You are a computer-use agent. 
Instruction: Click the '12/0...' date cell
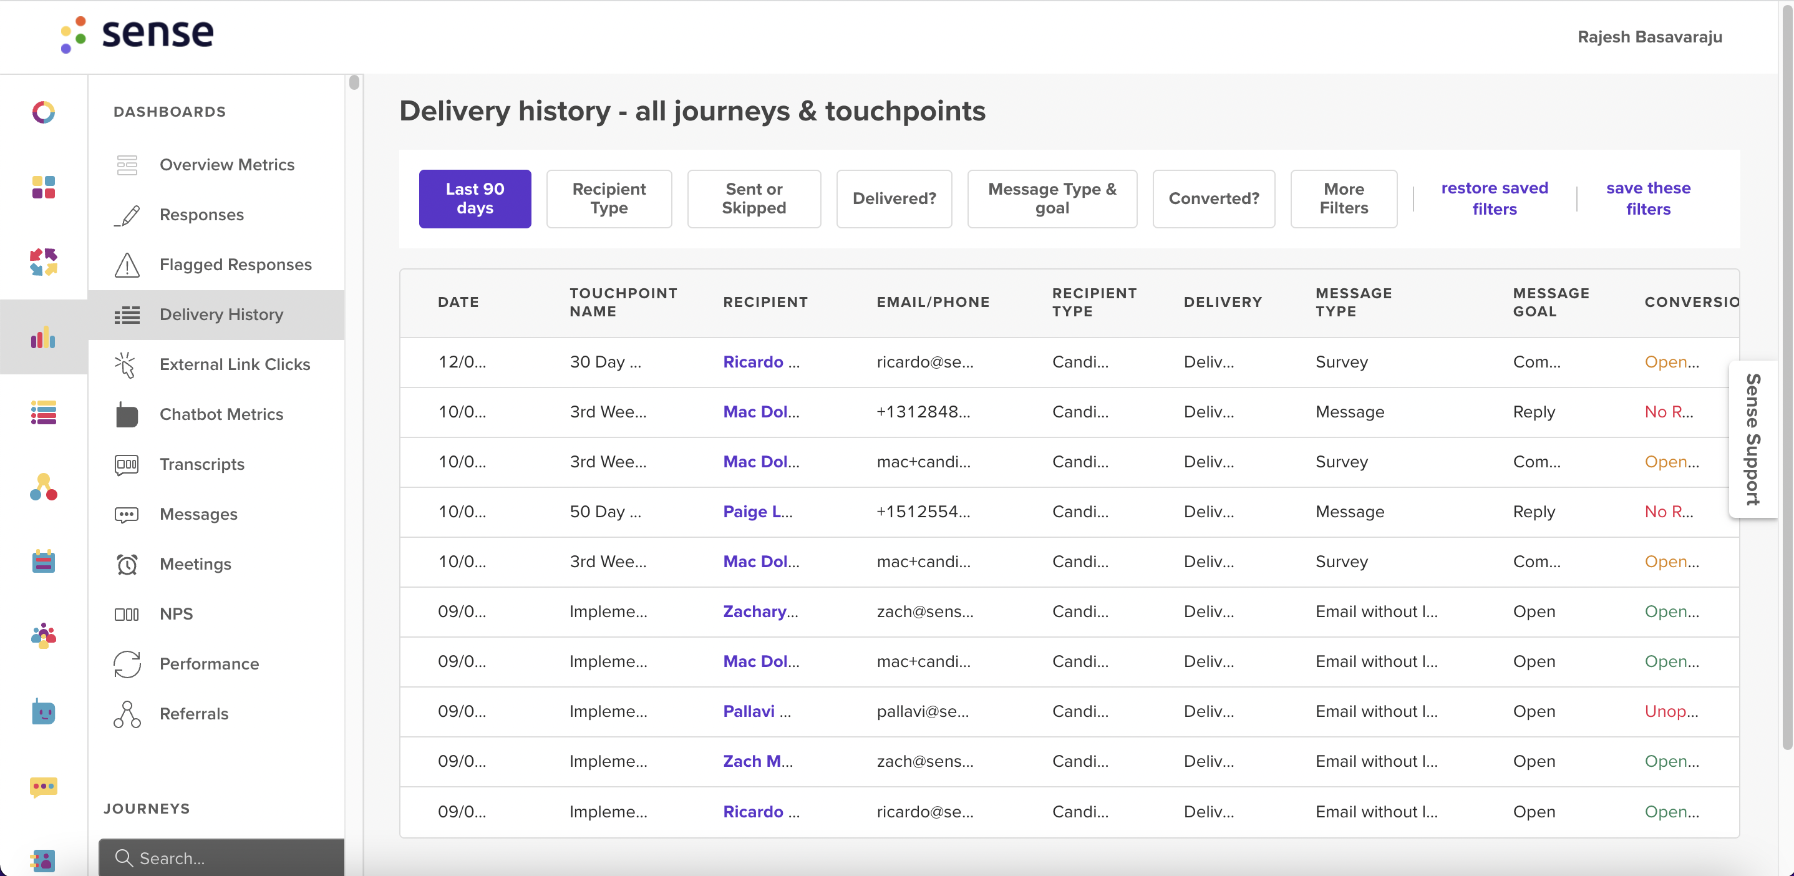(462, 362)
